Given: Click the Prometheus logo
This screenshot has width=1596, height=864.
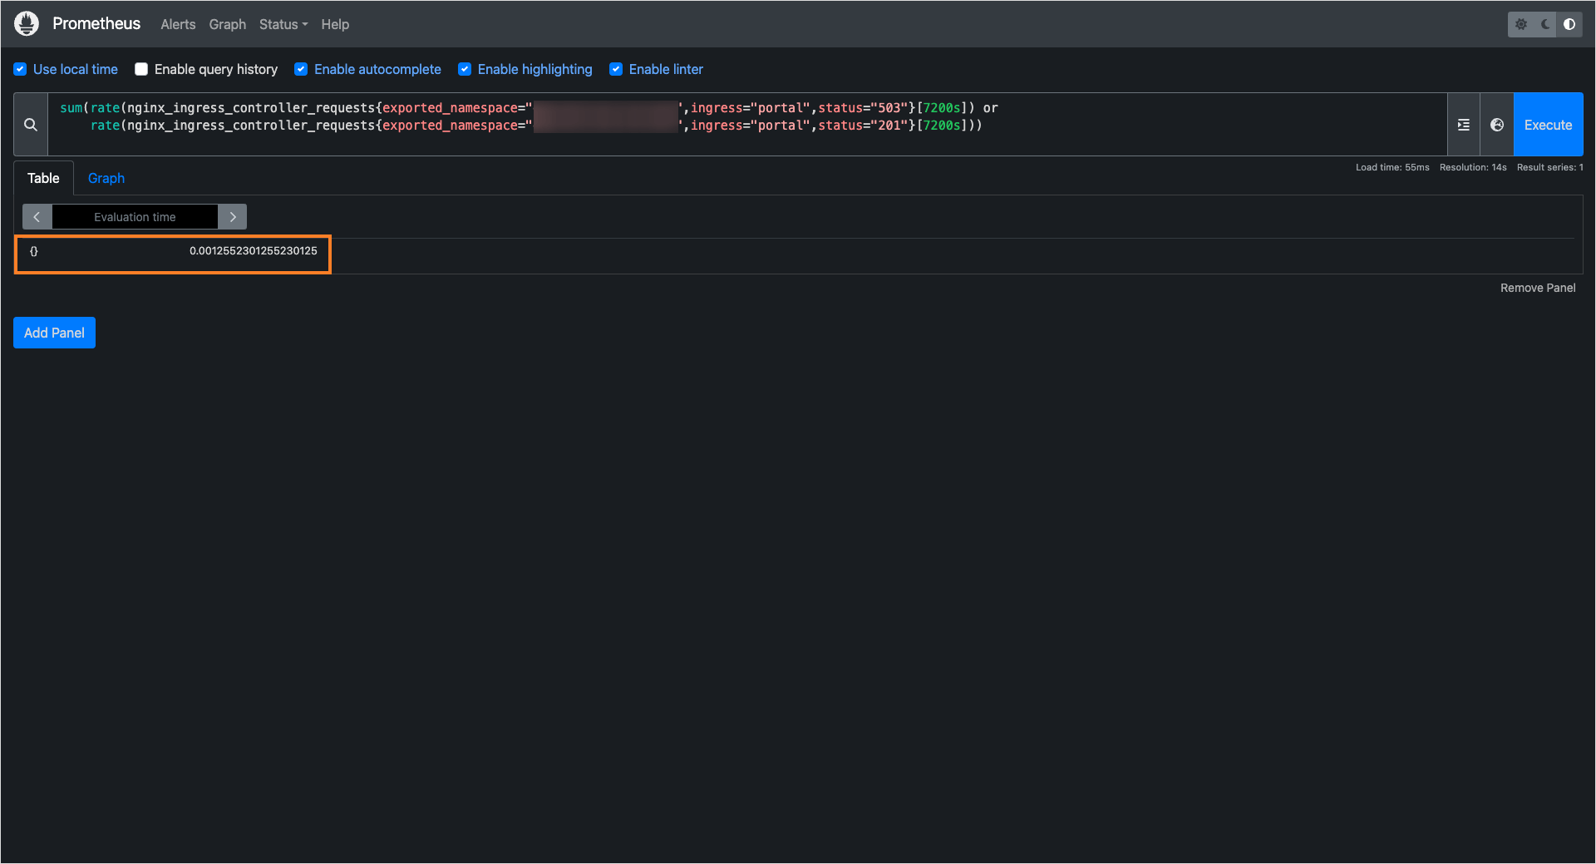Looking at the screenshot, I should pyautogui.click(x=26, y=23).
